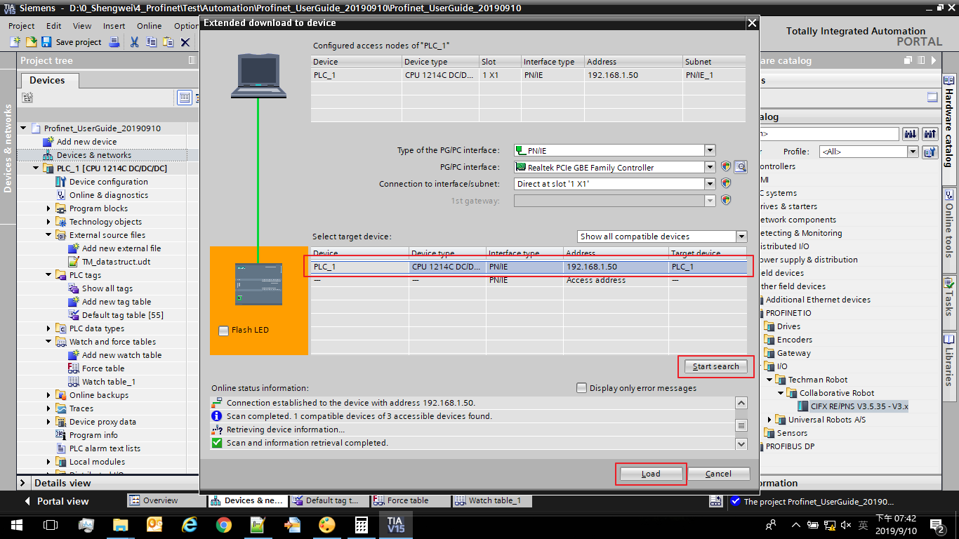Open the Project menu
The height and width of the screenshot is (539, 959).
[21, 26]
